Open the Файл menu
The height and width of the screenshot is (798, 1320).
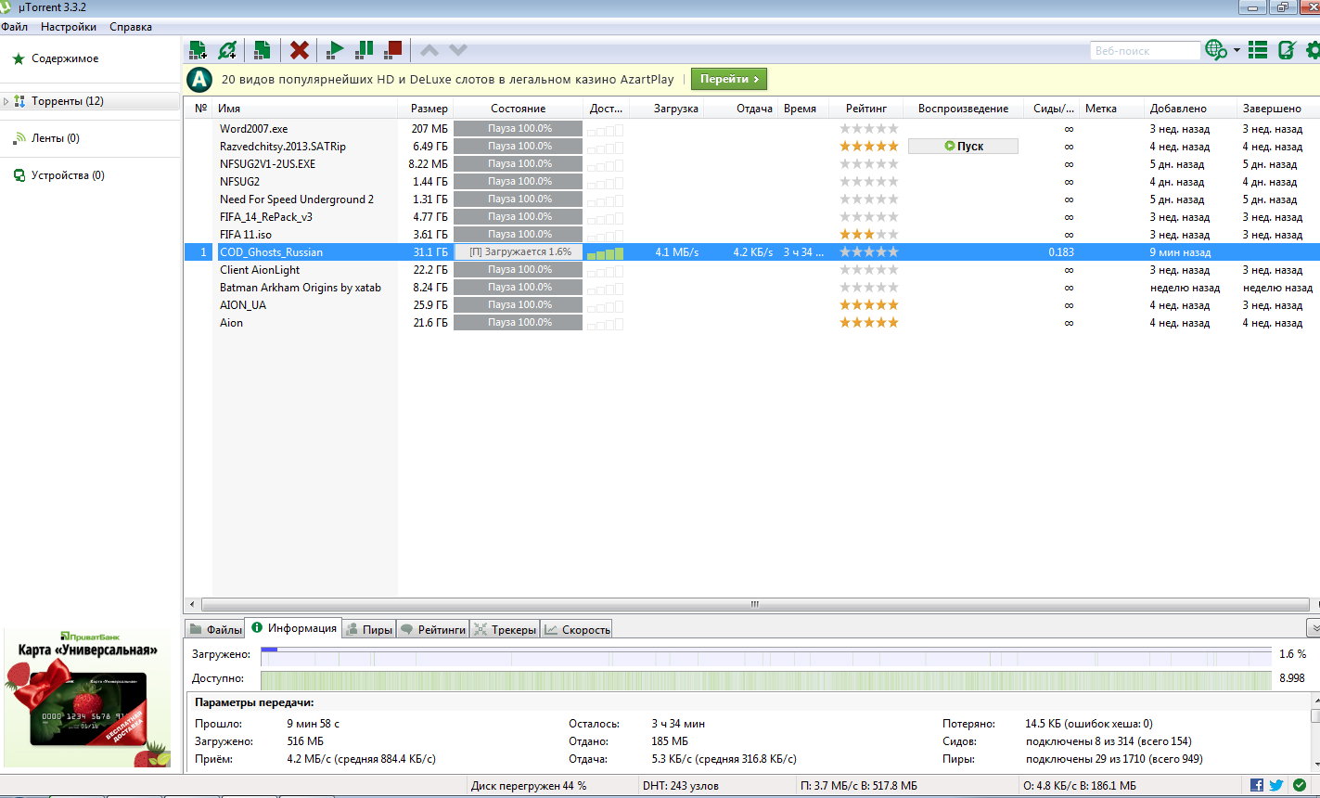[x=14, y=27]
